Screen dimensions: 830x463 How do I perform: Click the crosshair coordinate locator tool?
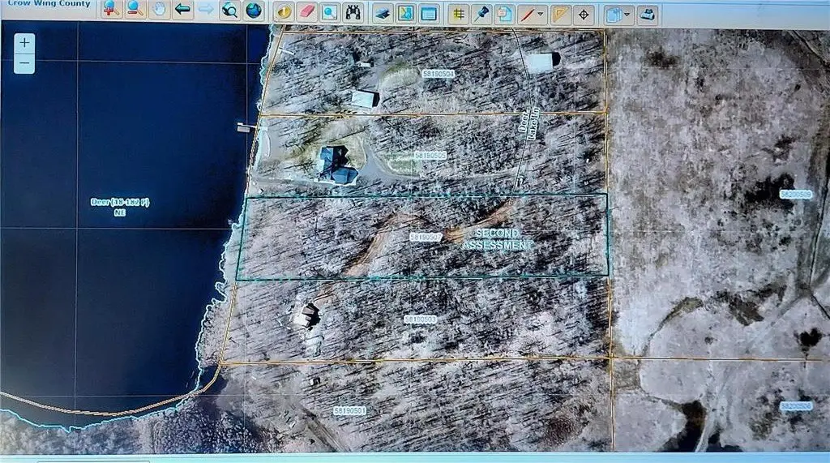click(584, 14)
